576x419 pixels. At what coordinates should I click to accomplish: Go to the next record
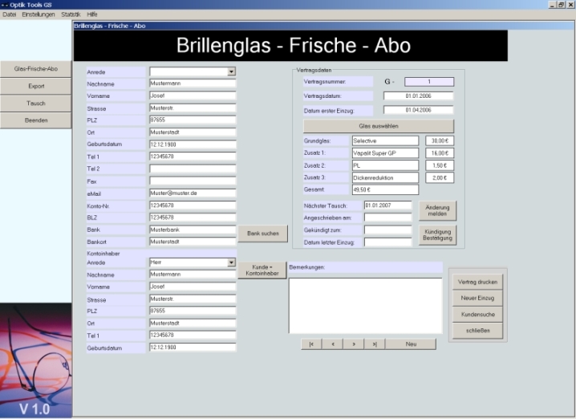point(353,344)
